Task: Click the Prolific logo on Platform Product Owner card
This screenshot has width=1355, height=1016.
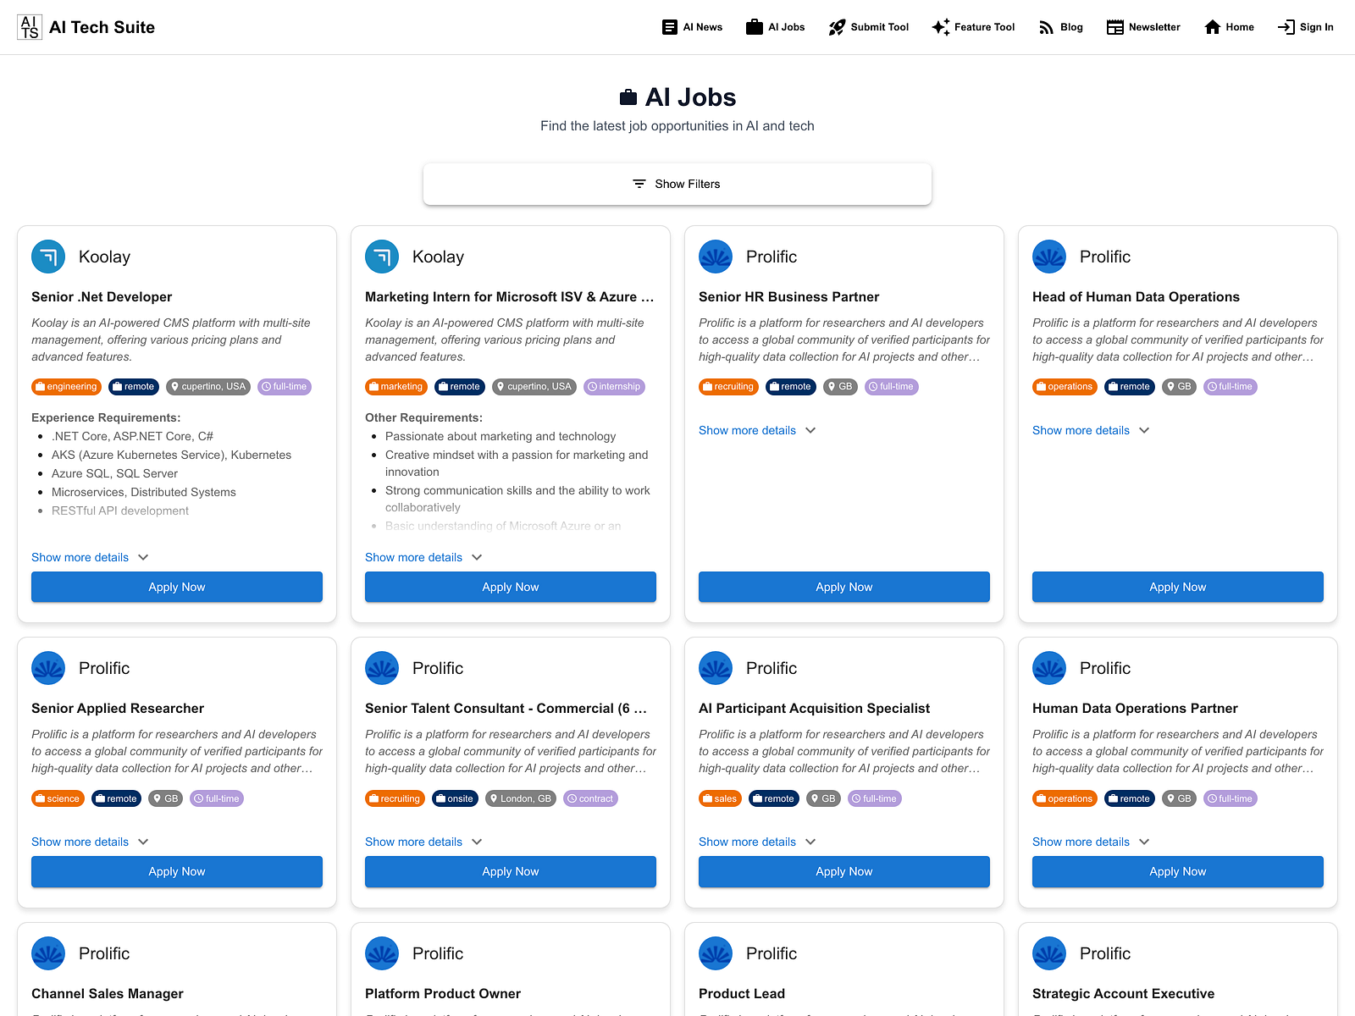Action: (x=382, y=953)
